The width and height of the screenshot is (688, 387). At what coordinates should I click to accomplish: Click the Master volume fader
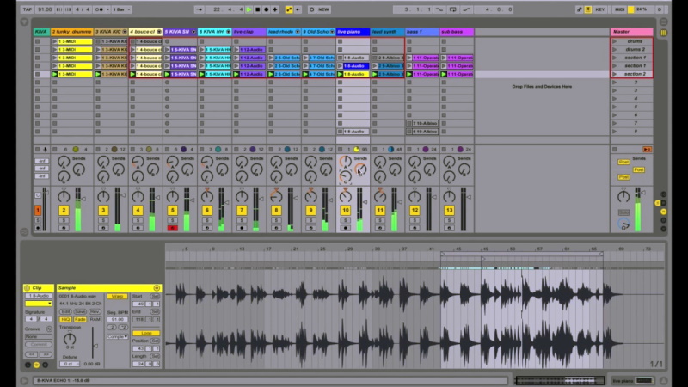643,192
